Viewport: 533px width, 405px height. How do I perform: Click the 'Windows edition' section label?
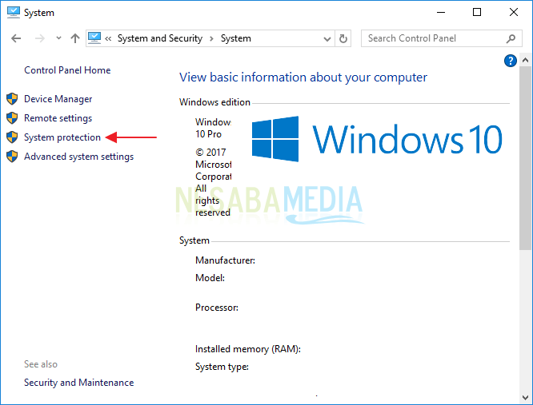(x=214, y=102)
